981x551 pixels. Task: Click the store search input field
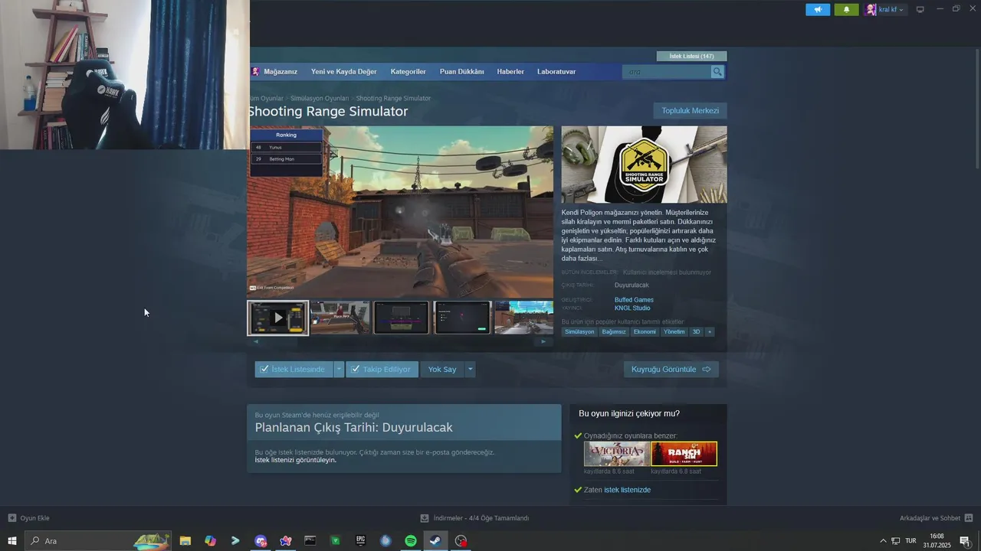(667, 72)
